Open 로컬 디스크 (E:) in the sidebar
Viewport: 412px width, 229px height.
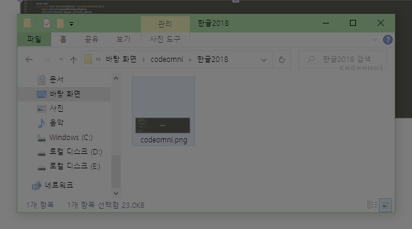[75, 166]
